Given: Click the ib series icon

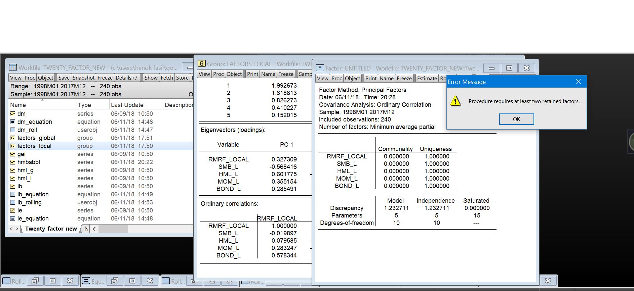Looking at the screenshot, I should [x=13, y=186].
